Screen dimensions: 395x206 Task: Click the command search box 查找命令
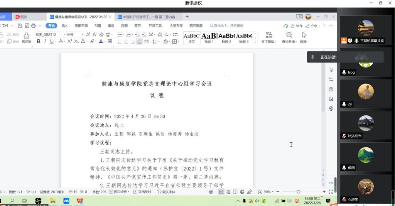[228, 26]
